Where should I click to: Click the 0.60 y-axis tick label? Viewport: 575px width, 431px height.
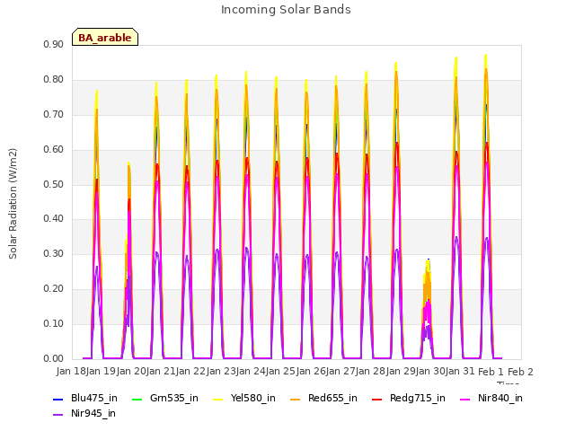coord(54,150)
